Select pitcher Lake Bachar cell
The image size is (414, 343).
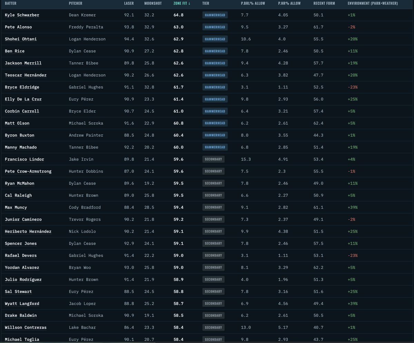click(82, 327)
